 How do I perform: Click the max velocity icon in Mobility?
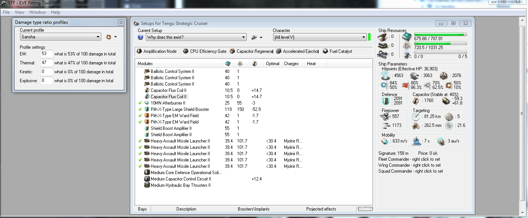pos(384,141)
